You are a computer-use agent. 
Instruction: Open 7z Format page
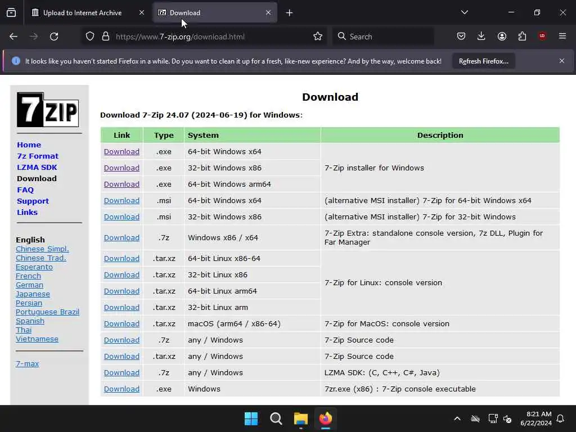click(38, 156)
